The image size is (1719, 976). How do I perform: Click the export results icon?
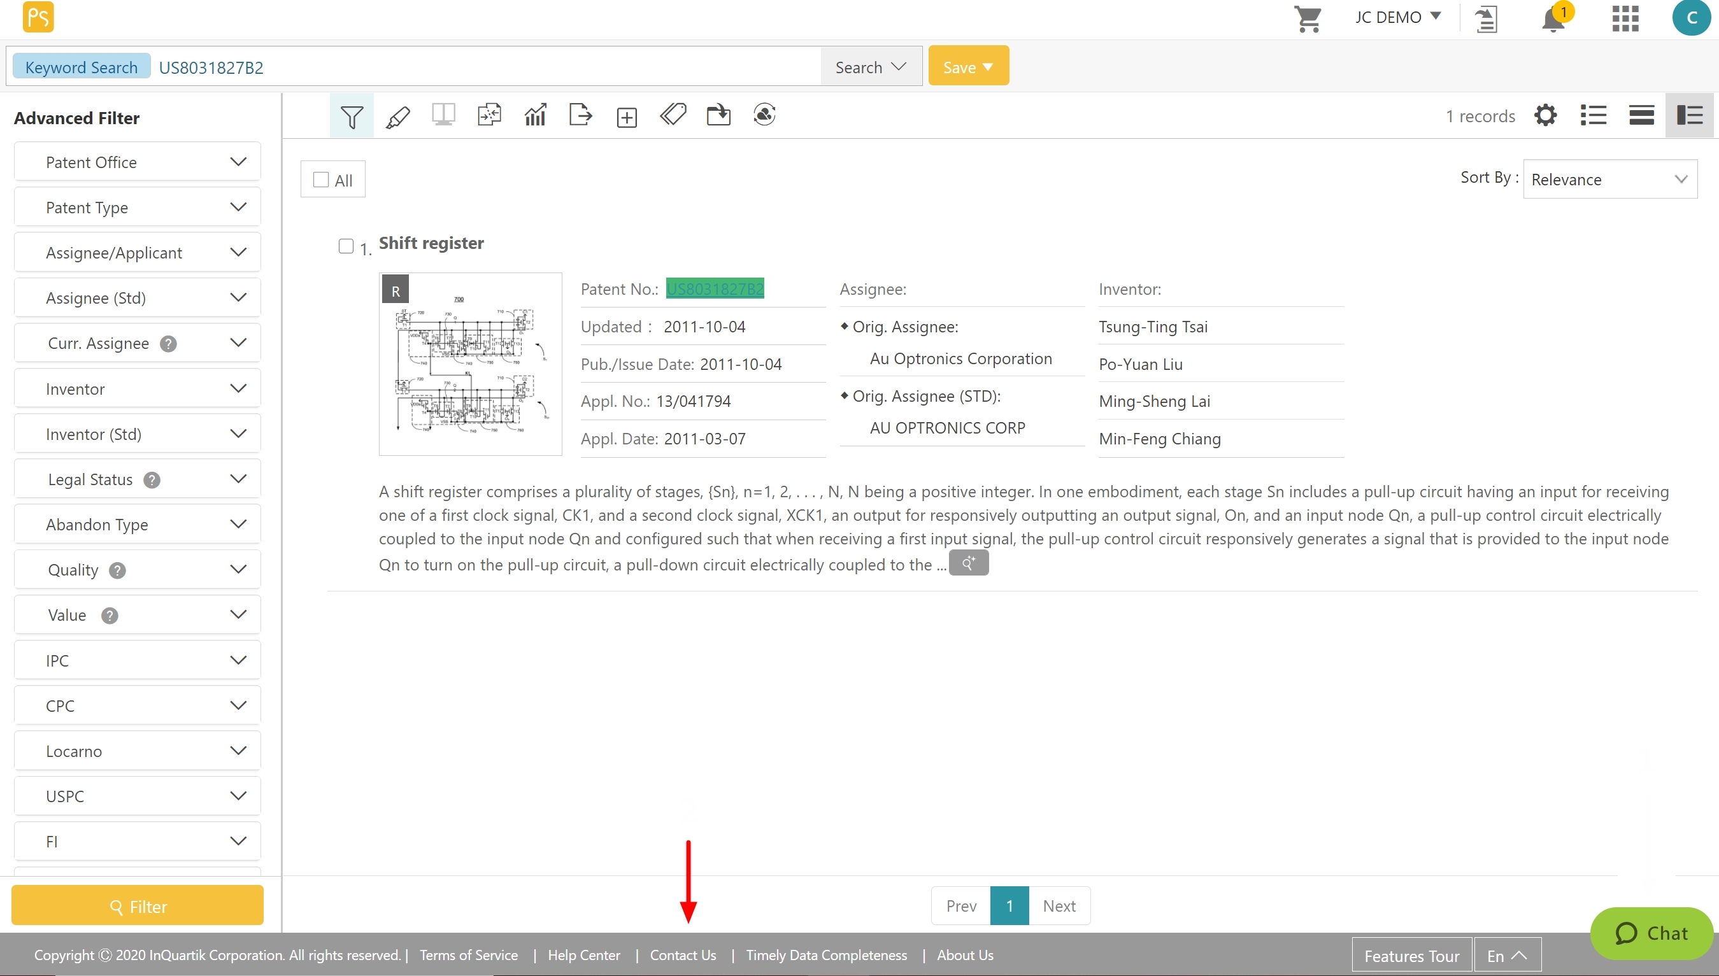(581, 115)
